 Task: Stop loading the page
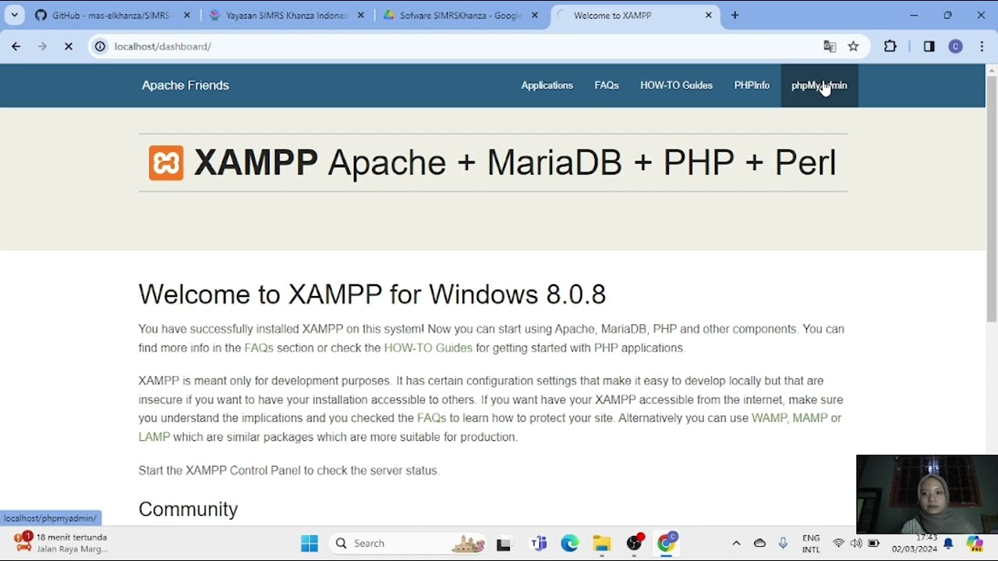69,47
